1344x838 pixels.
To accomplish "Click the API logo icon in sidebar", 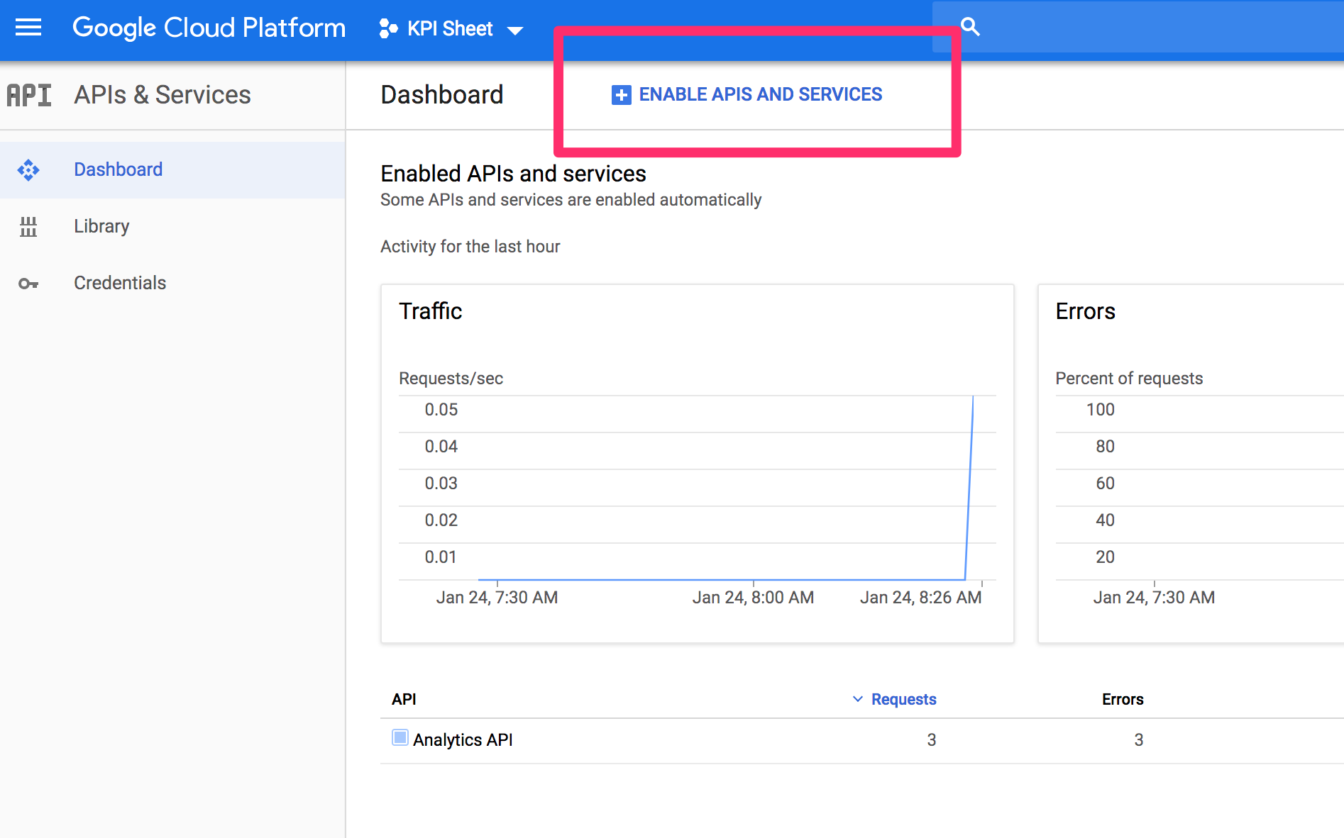I will 29,95.
